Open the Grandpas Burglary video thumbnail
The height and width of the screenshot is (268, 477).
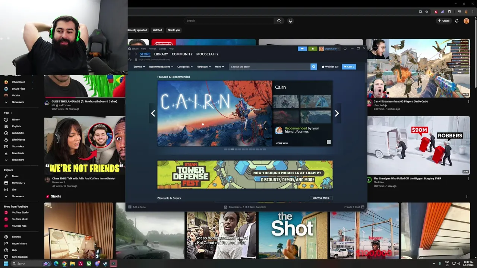(418, 145)
